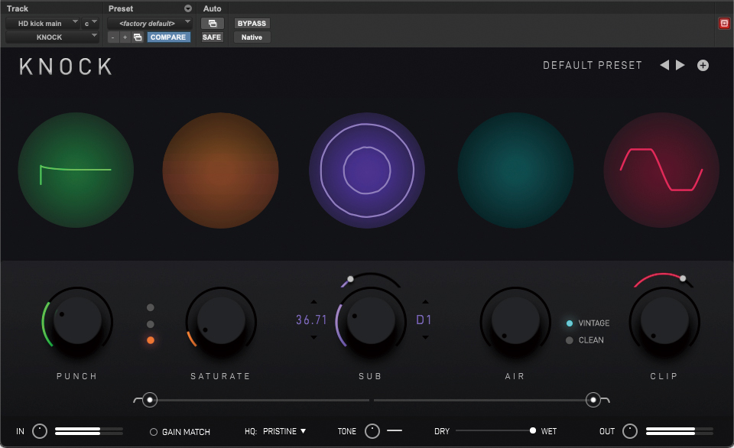This screenshot has height=448, width=734.
Task: Decrease sub frequency with down arrow
Action: point(313,337)
